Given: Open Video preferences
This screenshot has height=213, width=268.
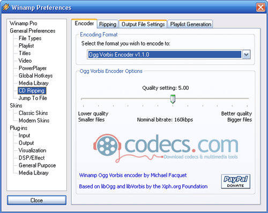Looking at the screenshot, I should (25, 60).
